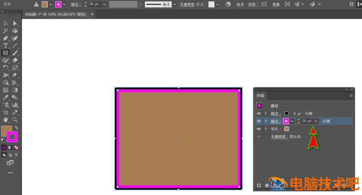Screen dimensions: 362x195
Task: Activate the Hand tool
Action: pyautogui.click(x=5, y=120)
